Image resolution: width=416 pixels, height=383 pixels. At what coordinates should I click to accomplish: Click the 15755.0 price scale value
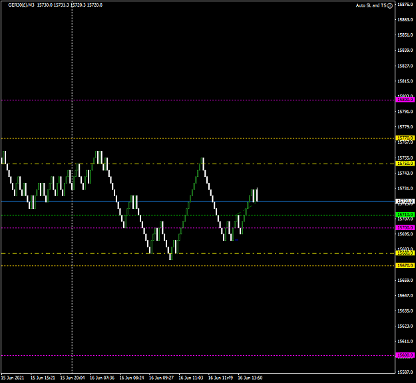tap(405, 158)
